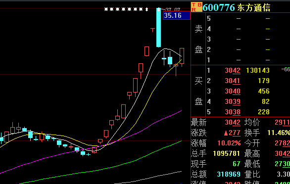Viewport: 290px width, 184px height.
Task: Open stock code 600776 header
Action: (x=219, y=7)
